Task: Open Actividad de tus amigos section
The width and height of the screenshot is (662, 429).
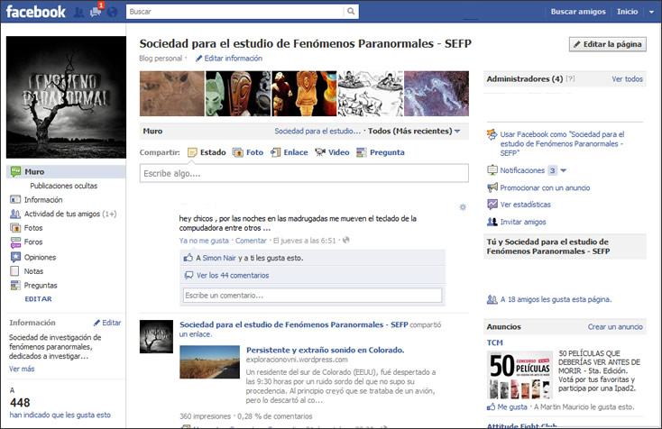Action: click(63, 214)
